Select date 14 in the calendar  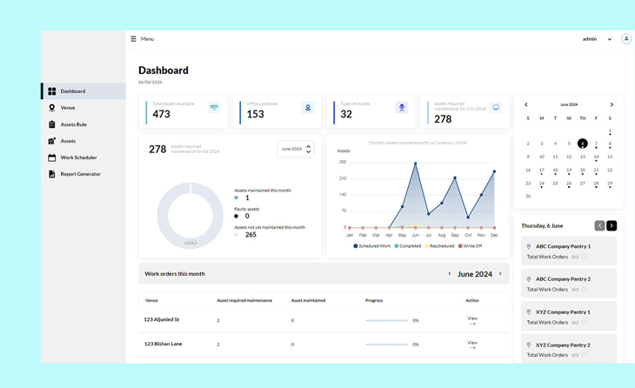pyautogui.click(x=596, y=157)
